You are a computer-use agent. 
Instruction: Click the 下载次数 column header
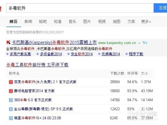tap(117, 73)
